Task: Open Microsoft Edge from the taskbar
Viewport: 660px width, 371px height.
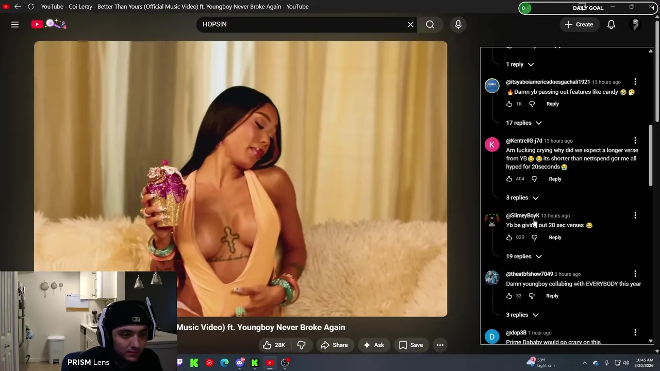Action: click(224, 363)
